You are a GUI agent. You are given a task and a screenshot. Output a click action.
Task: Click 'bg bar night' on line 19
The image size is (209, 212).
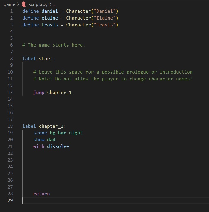click(x=66, y=133)
